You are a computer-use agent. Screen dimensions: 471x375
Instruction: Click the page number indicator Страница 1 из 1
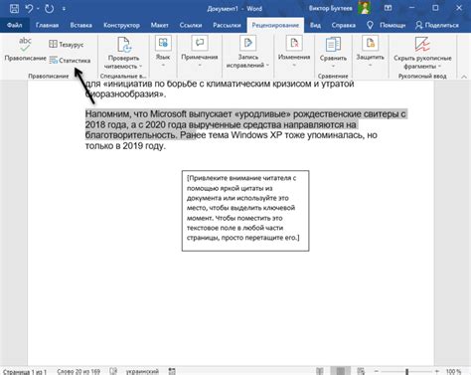coord(25,371)
